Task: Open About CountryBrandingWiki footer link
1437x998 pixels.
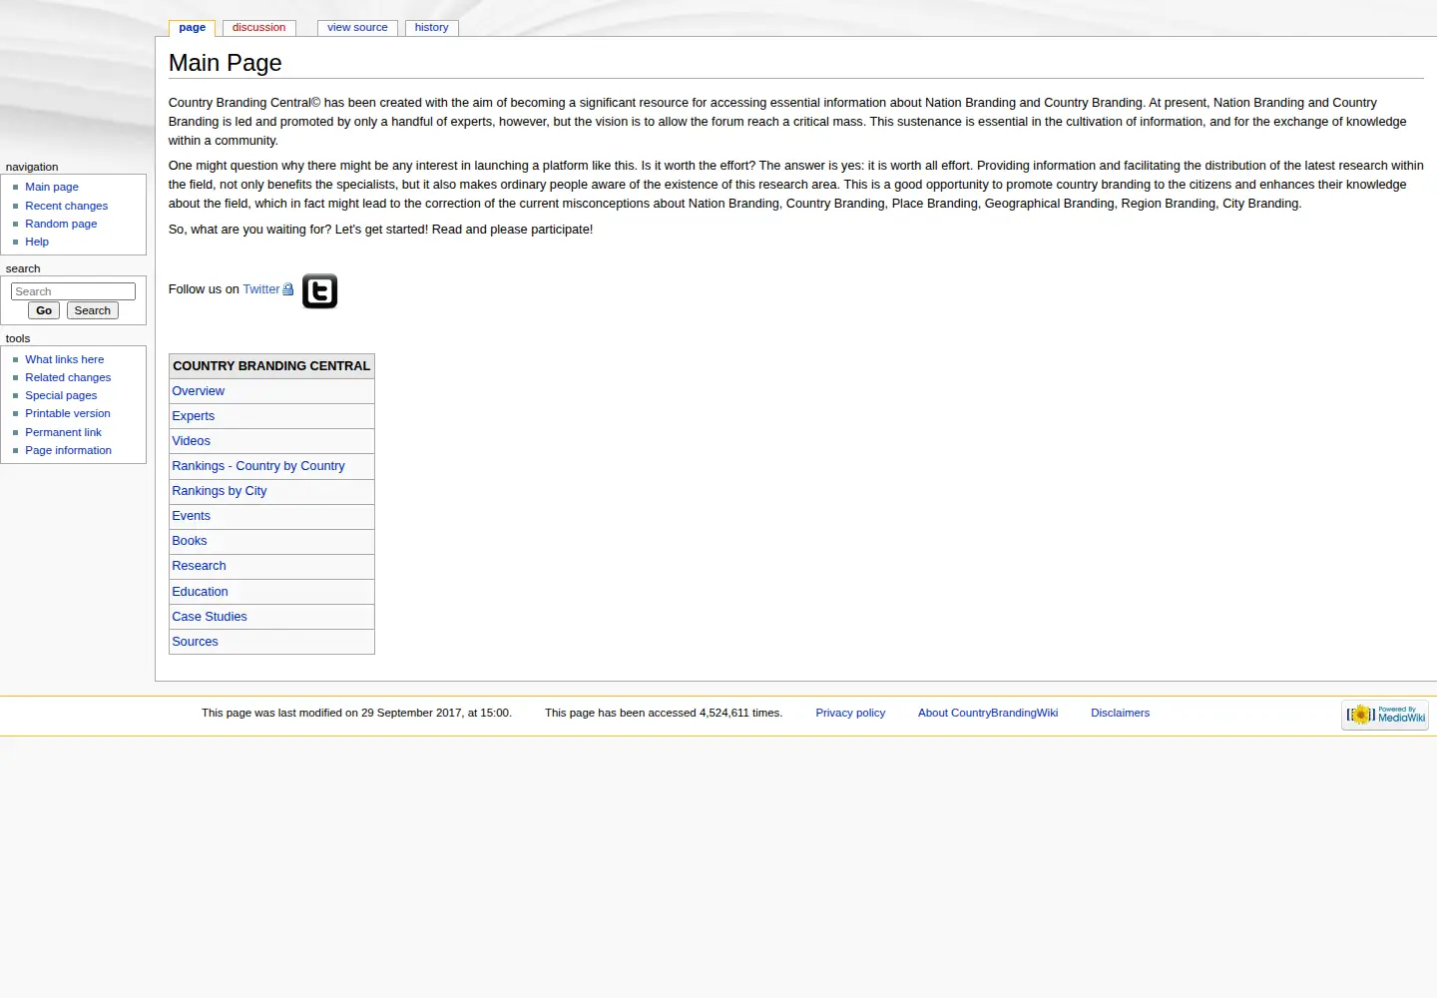Action: (x=988, y=713)
